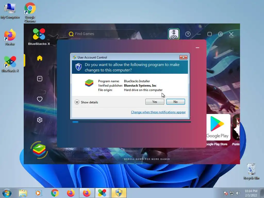Select My Computer desktop icon
Viewport: 264px width, 198px height.
[x=10, y=11]
